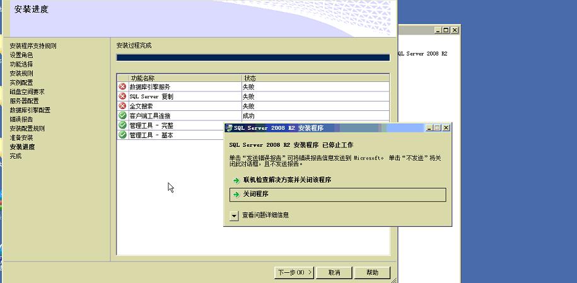Click 下一步(N) button
This screenshot has width=577, height=283.
294,273
